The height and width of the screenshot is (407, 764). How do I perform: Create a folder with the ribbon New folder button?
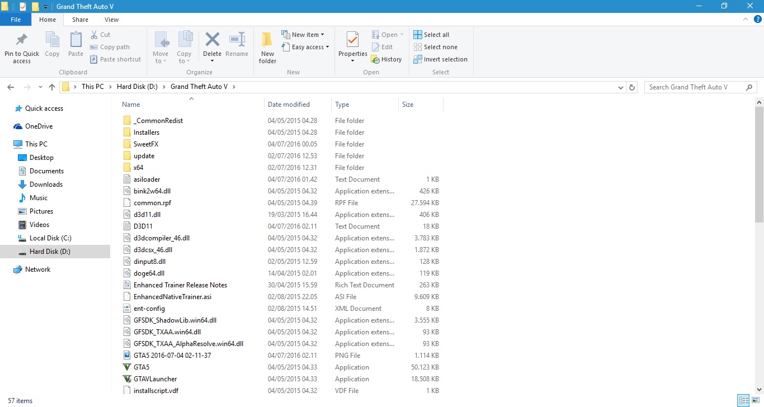click(x=267, y=48)
